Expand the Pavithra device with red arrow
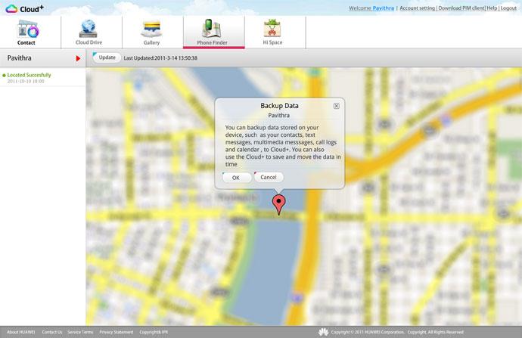This screenshot has width=522, height=338. pyautogui.click(x=78, y=58)
